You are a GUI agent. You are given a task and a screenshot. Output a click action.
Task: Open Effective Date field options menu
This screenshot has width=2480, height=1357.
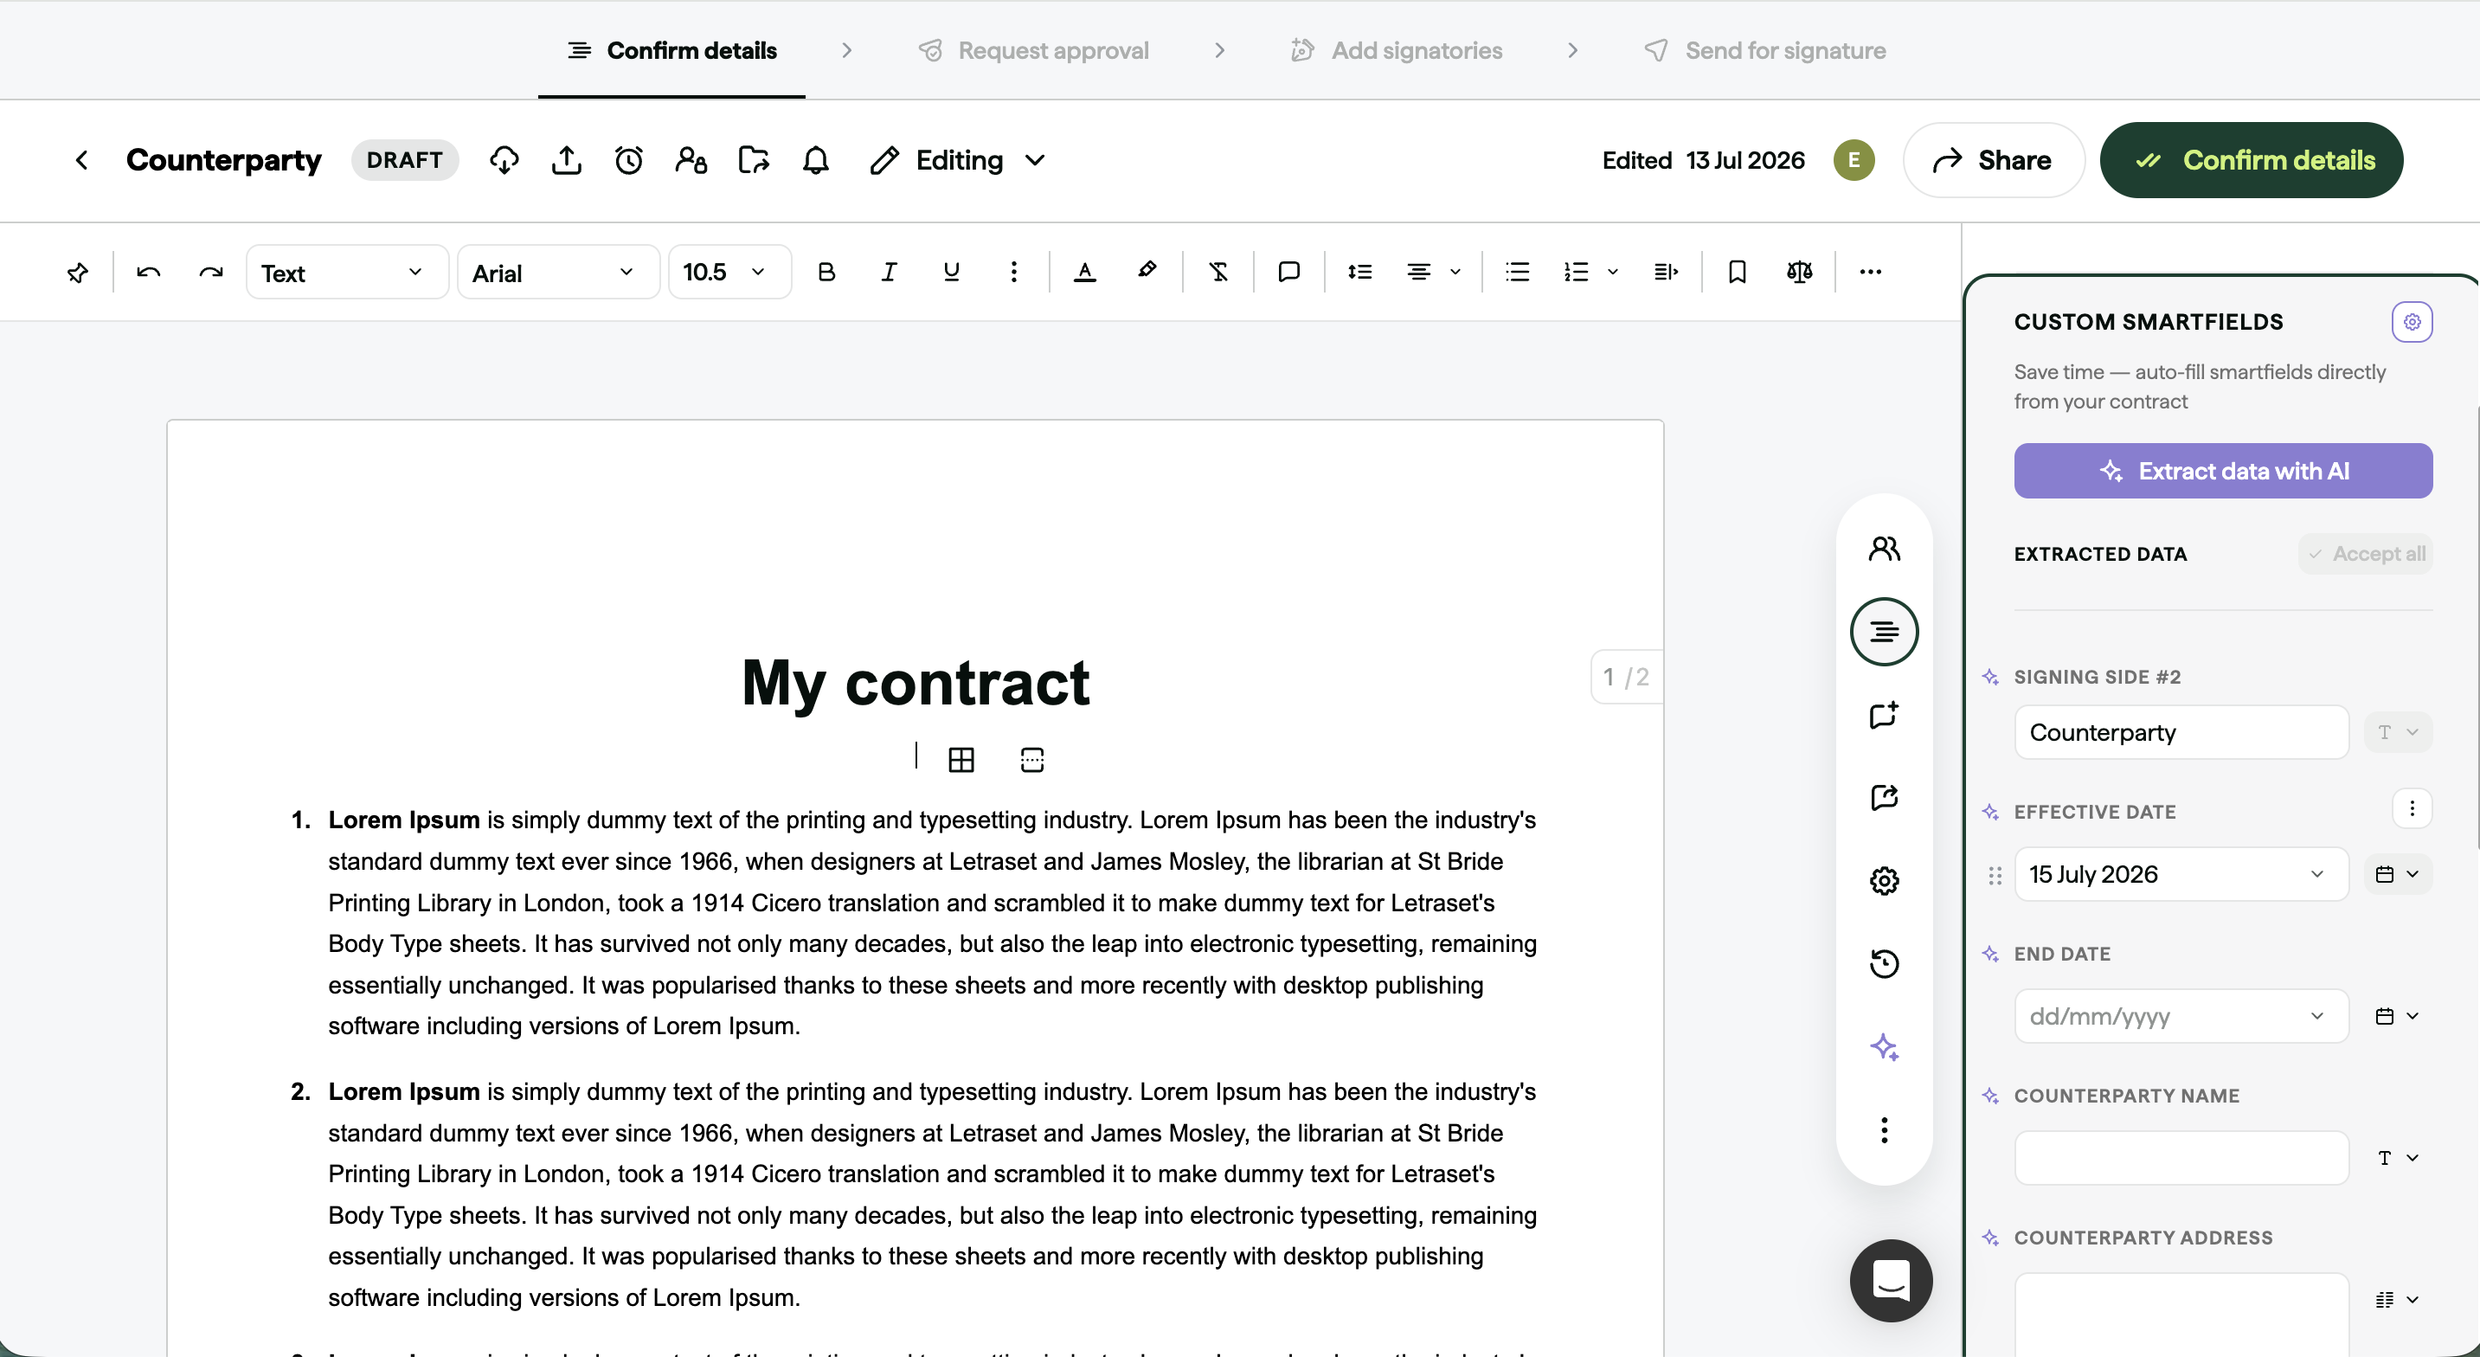(x=2412, y=809)
